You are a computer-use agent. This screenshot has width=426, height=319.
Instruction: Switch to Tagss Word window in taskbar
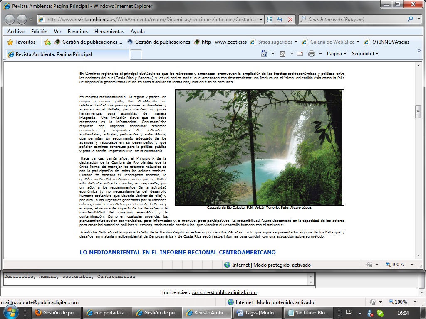258,313
